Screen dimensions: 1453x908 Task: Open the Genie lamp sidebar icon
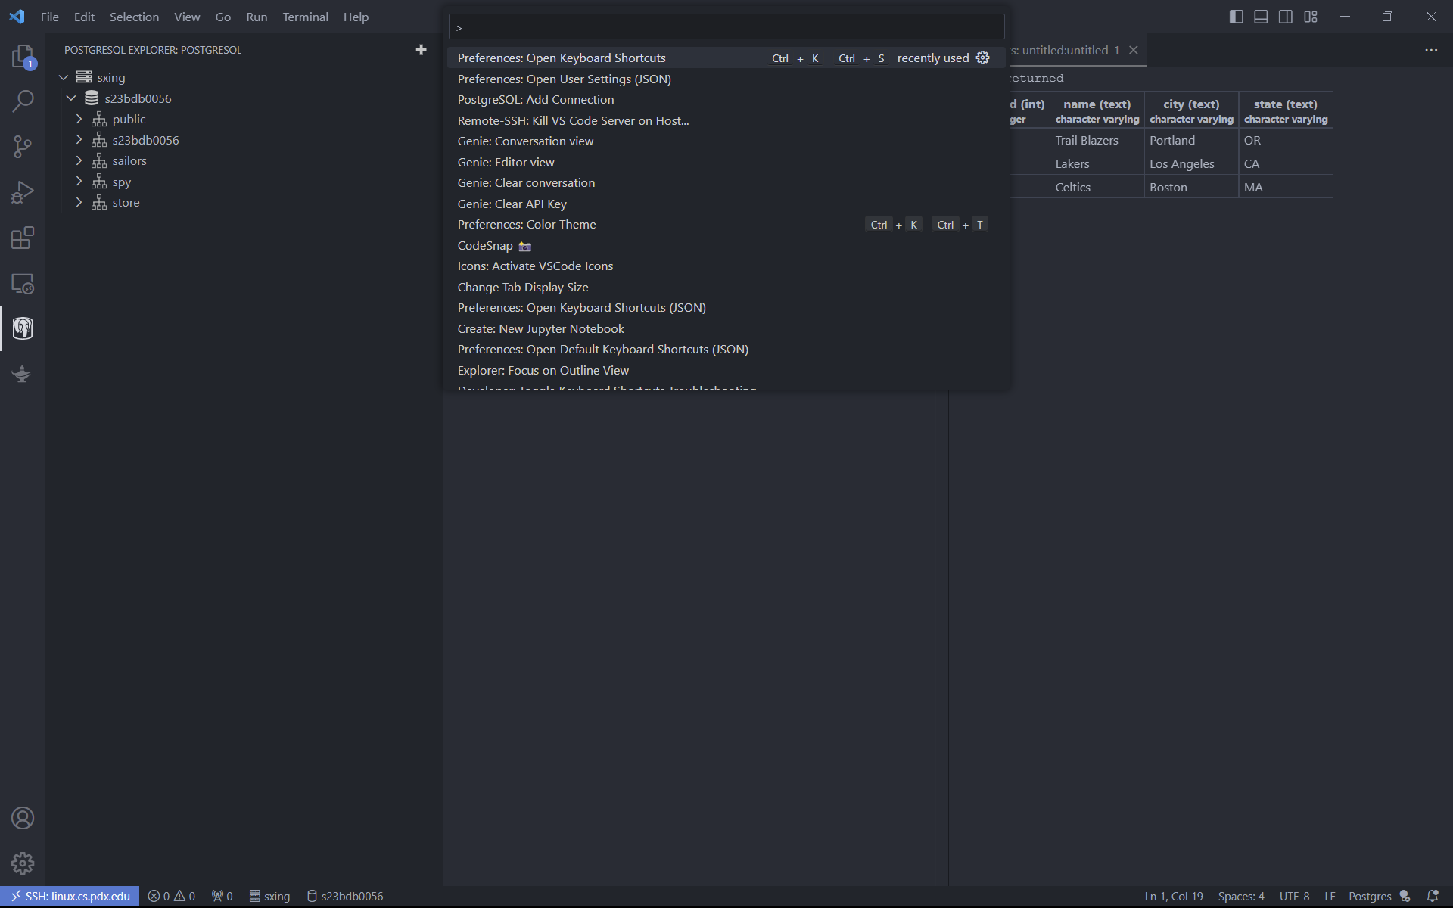(23, 374)
